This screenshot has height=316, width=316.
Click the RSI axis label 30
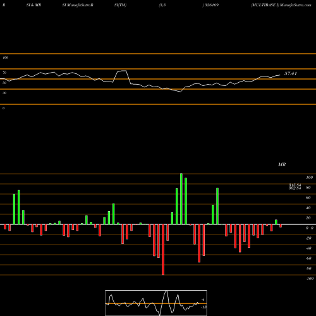4,93
